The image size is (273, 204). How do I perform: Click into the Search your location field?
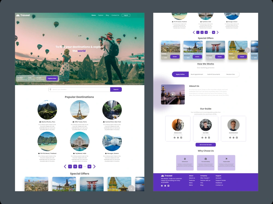pyautogui.click(x=79, y=89)
